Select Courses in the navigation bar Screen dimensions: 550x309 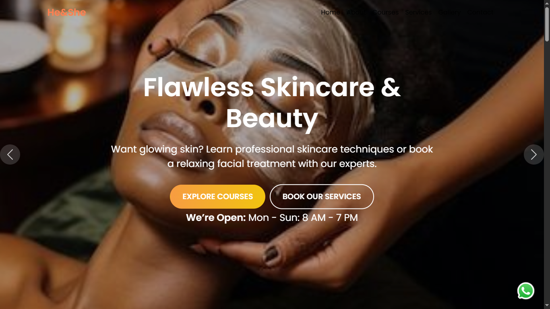(385, 12)
